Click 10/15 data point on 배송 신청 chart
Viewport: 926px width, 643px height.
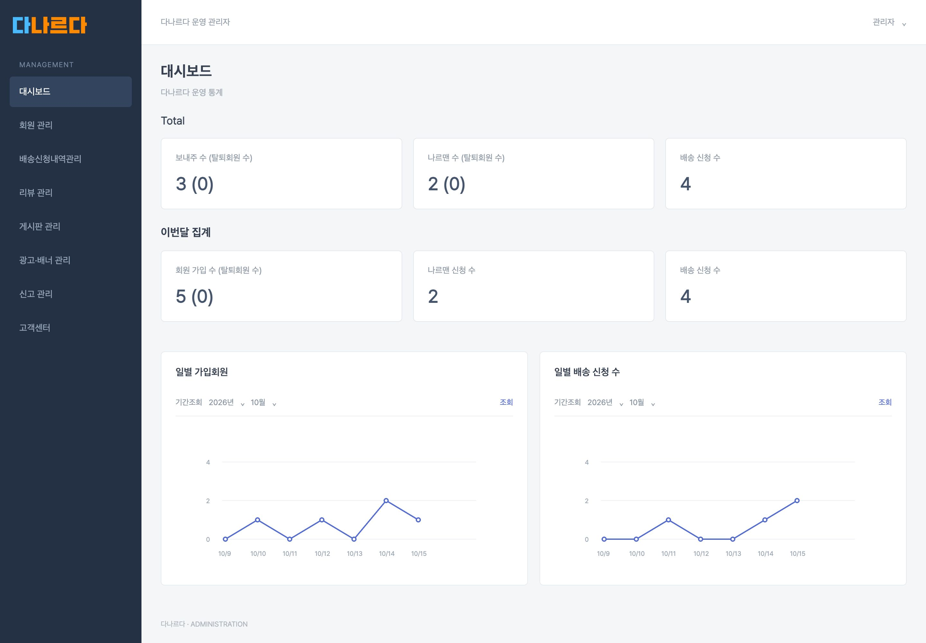tap(797, 500)
